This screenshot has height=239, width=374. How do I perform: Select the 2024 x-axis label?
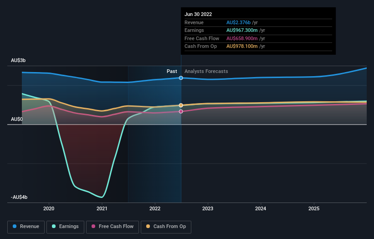261,208
